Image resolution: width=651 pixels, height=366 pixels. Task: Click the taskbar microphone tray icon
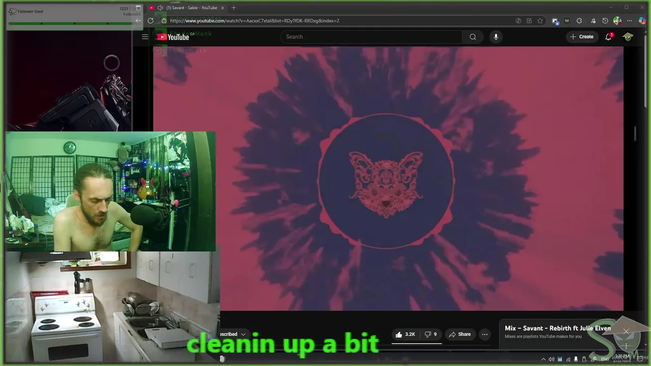576,359
